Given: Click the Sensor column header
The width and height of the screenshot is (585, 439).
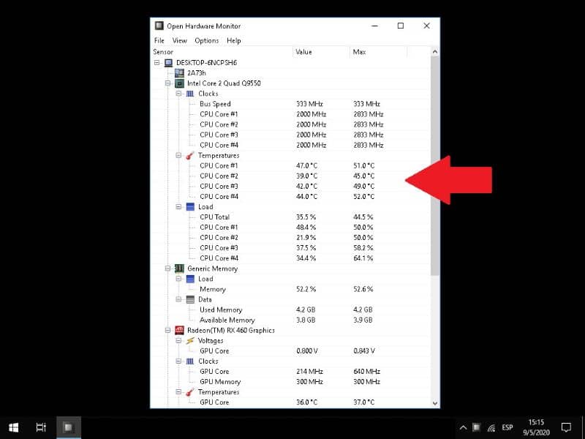Looking at the screenshot, I should [222, 52].
